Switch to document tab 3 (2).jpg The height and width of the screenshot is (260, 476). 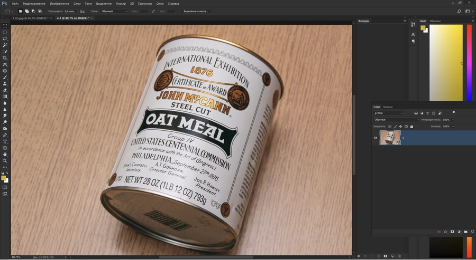[30, 18]
